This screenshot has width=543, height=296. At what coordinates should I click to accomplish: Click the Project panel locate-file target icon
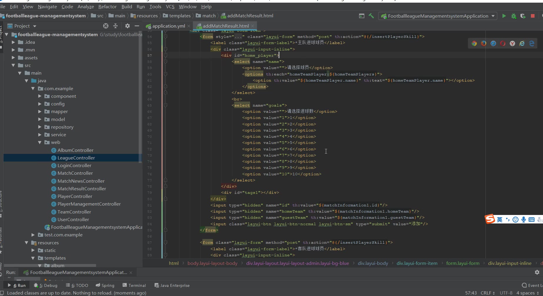106,26
